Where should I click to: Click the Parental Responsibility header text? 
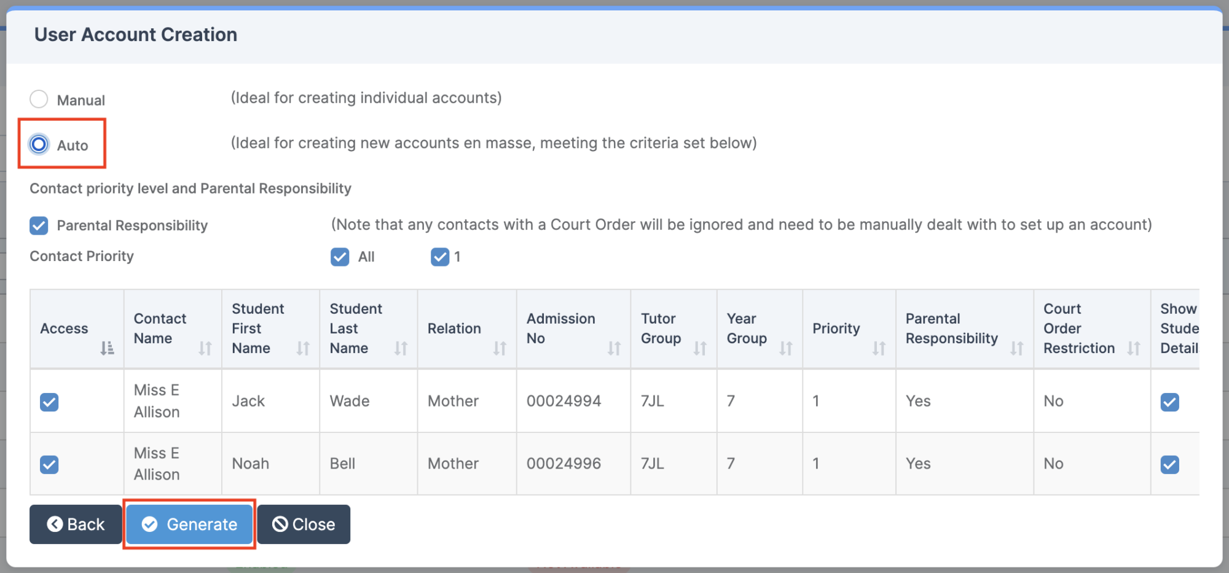pyautogui.click(x=951, y=329)
